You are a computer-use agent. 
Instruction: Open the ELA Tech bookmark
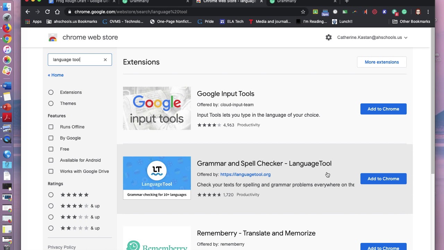pos(231,22)
